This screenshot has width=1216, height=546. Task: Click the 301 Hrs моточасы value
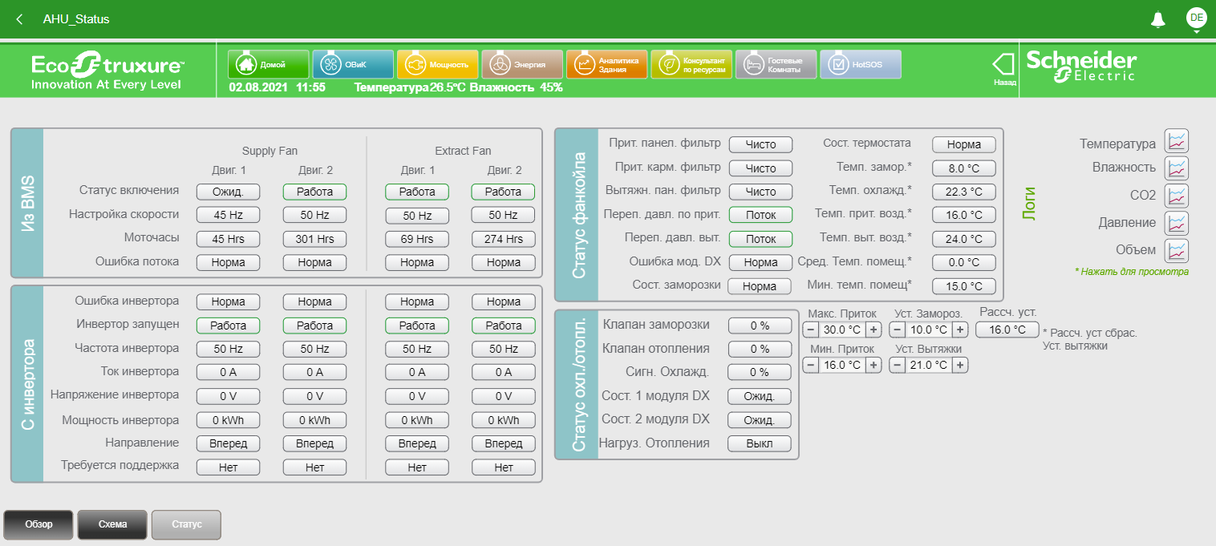(x=314, y=239)
